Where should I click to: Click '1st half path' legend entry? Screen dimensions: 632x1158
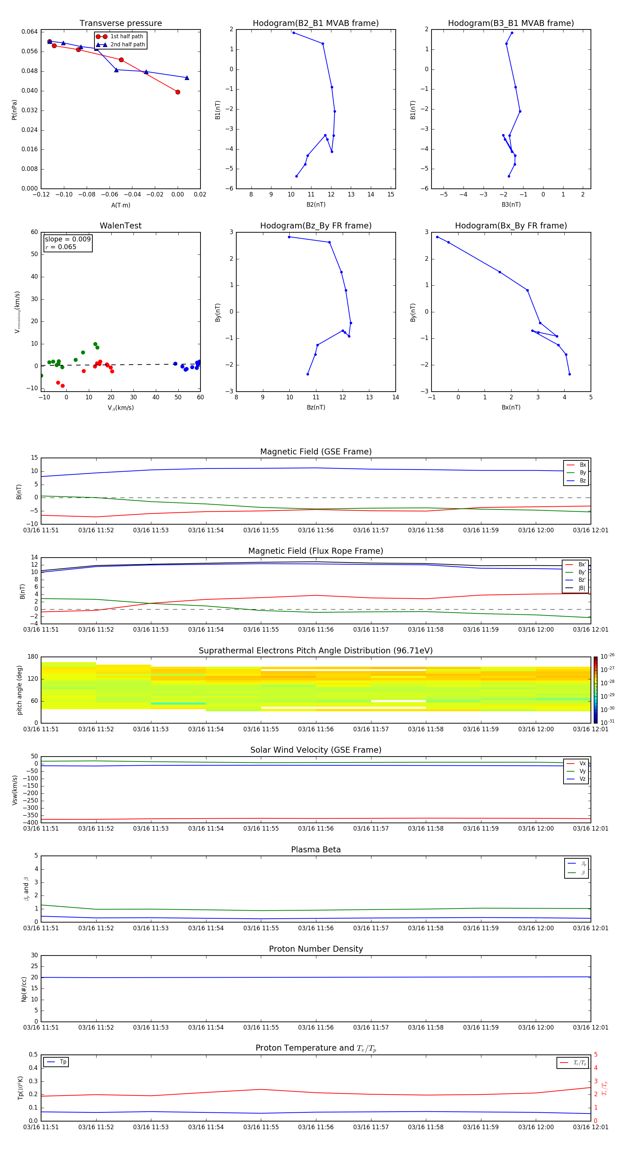(120, 36)
